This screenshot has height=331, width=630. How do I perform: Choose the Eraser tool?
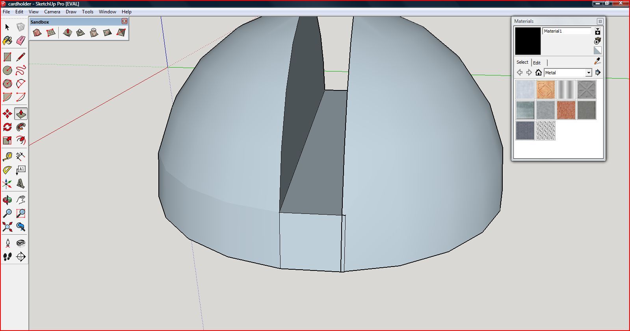pos(20,40)
